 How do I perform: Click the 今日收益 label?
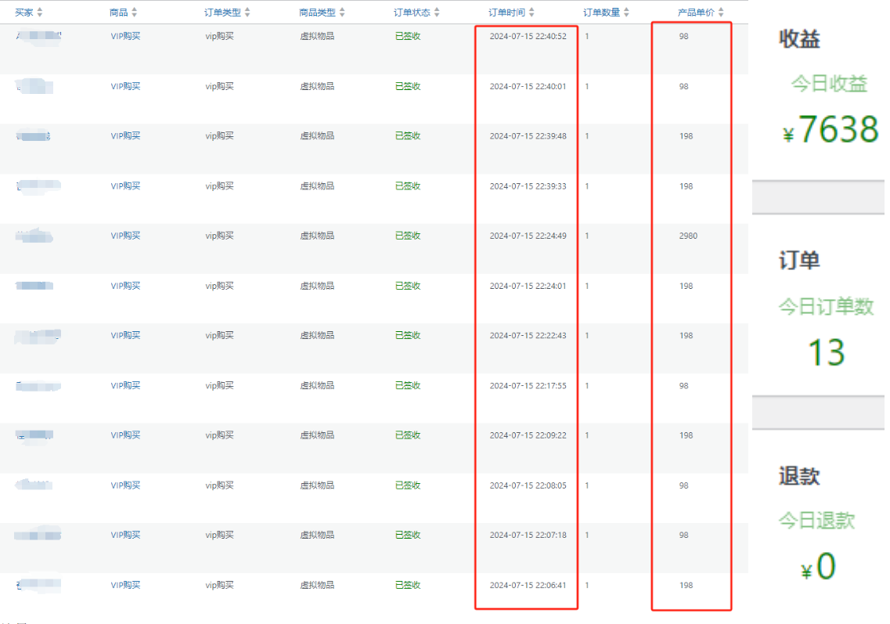(x=829, y=85)
